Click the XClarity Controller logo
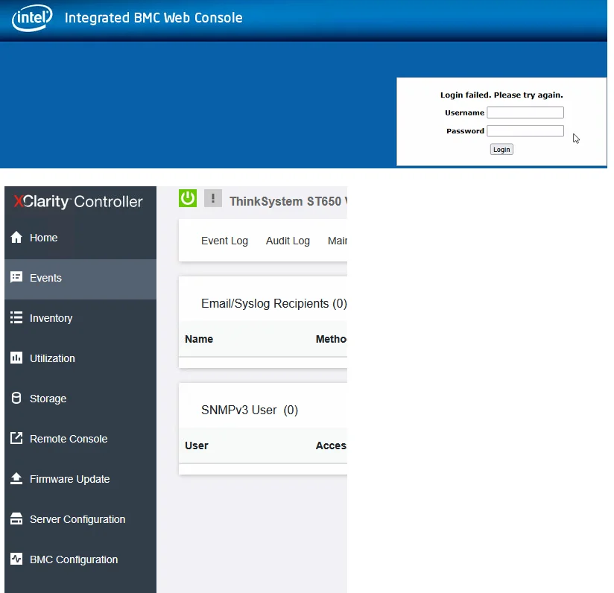614x593 pixels. [78, 201]
